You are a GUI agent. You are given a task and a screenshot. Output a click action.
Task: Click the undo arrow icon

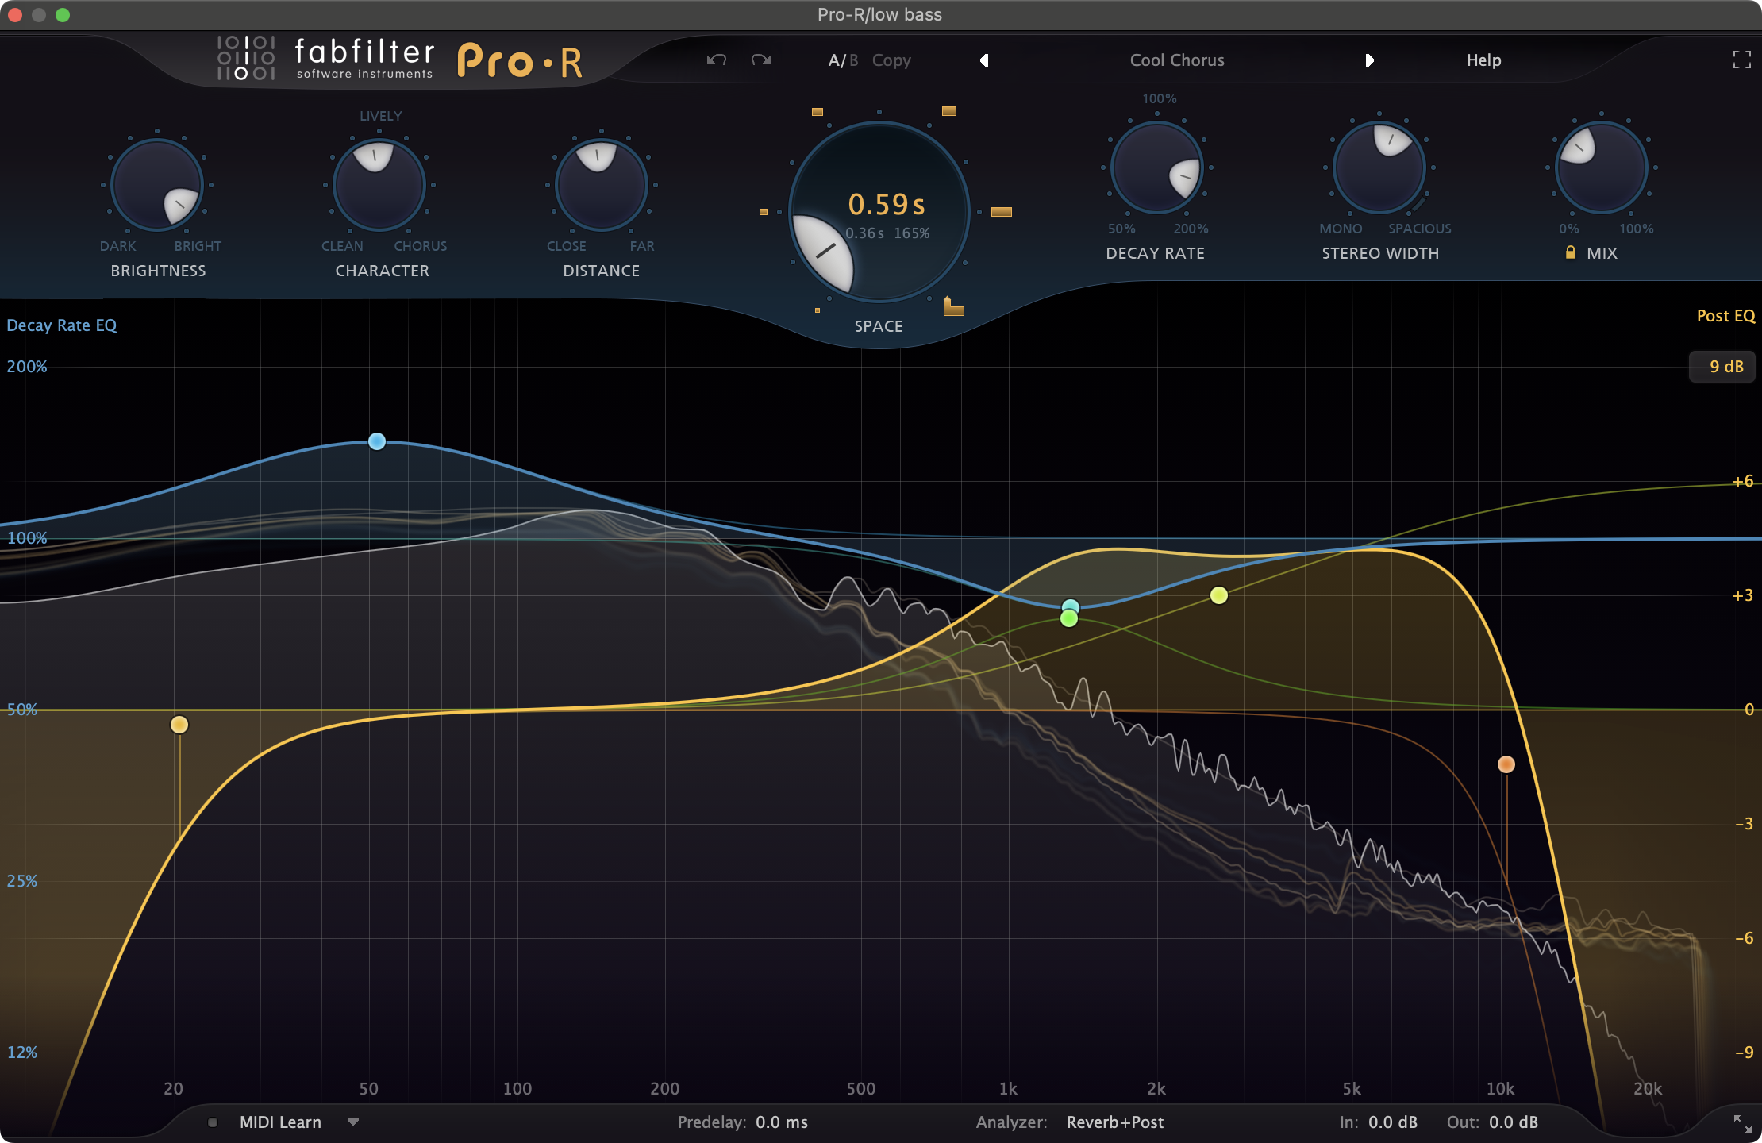[x=716, y=60]
